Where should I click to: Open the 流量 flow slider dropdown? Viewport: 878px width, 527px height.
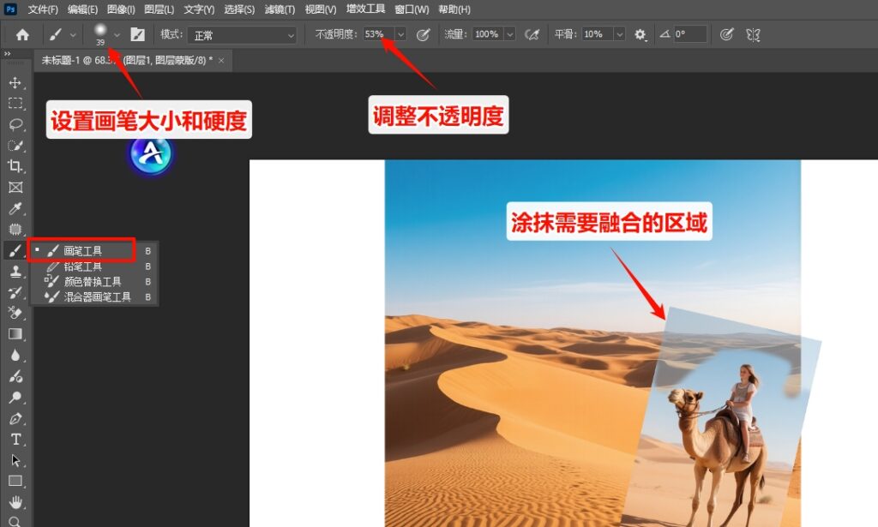click(x=510, y=35)
